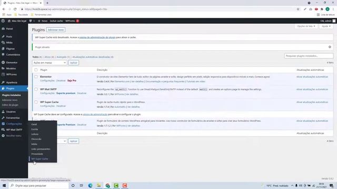This screenshot has height=189, width=337.
Task: Click the Adicionar novo button beside Plugins
Action: pos(56,30)
